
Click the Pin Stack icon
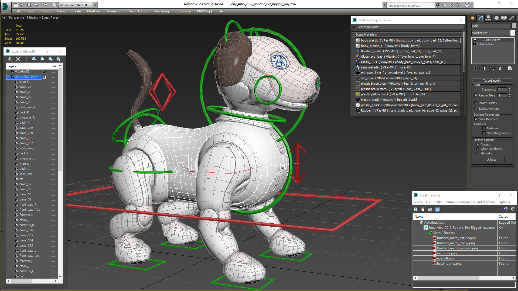475,68
